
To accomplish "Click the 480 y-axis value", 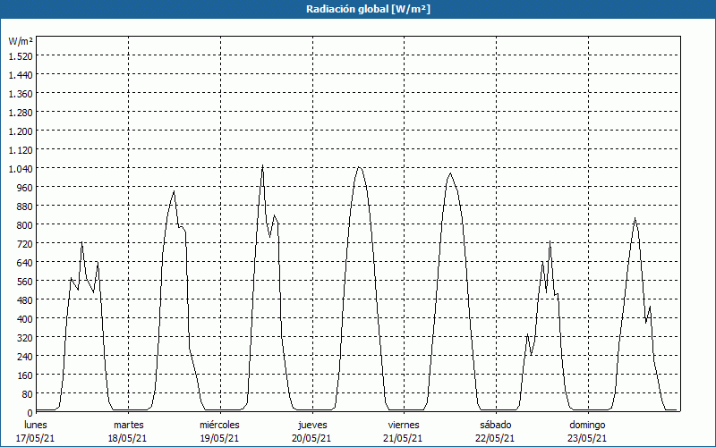I will (x=24, y=300).
